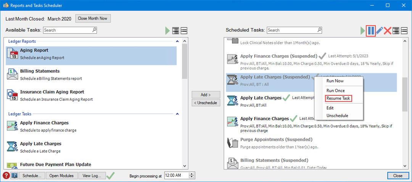Click the rightmost list view icon above Scheduled Tasks
Image resolution: width=412 pixels, height=182 pixels.
(x=404, y=31)
